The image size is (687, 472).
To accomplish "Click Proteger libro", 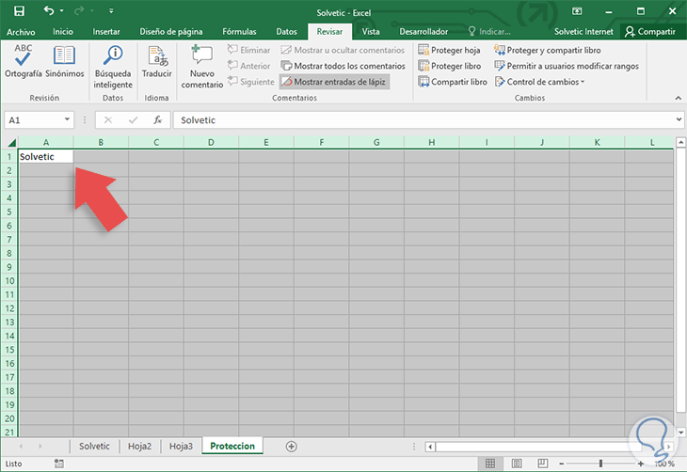I will (450, 66).
